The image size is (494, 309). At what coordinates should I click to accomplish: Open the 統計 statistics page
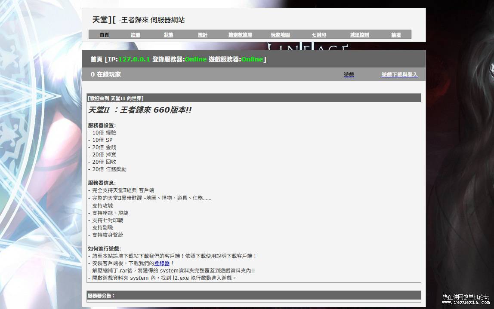(203, 35)
